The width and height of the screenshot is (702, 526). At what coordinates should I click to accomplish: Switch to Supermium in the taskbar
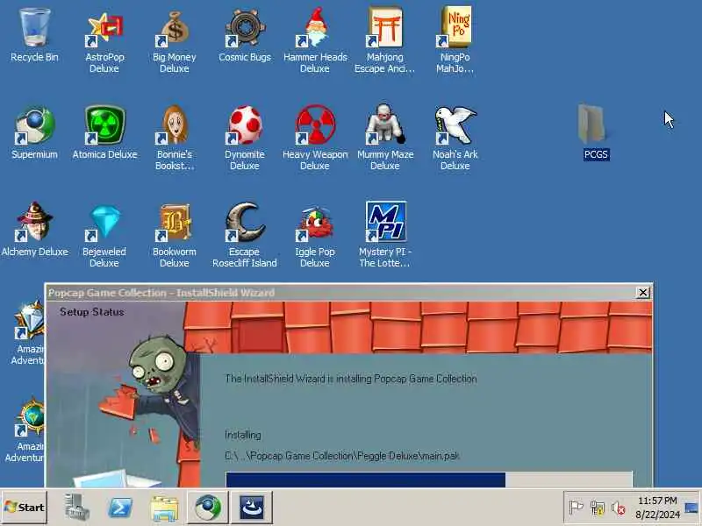[208, 508]
